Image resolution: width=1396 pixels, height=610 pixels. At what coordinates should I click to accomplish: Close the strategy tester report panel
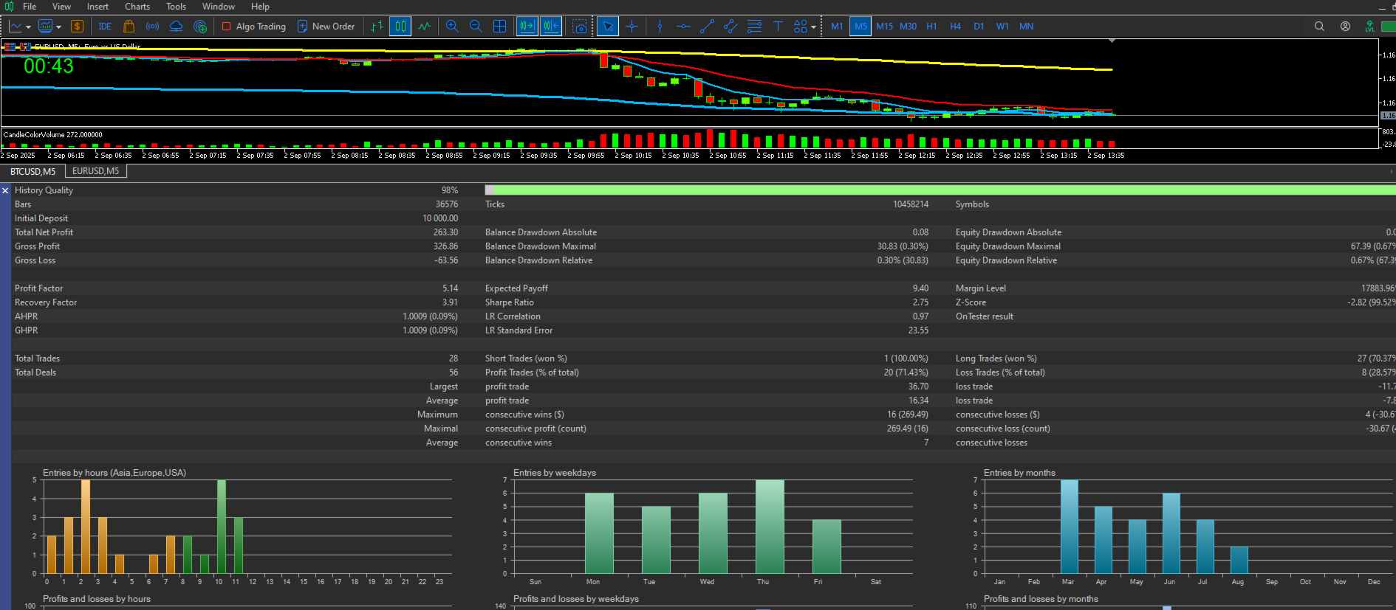(5, 190)
